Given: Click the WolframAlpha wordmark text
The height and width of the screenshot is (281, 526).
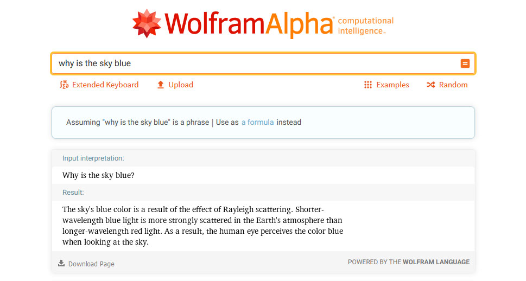Looking at the screenshot, I should click(x=249, y=24).
